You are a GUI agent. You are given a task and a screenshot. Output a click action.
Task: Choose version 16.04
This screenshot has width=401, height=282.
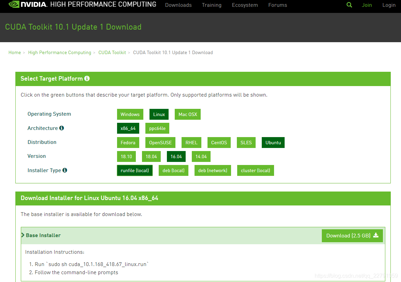tap(176, 156)
